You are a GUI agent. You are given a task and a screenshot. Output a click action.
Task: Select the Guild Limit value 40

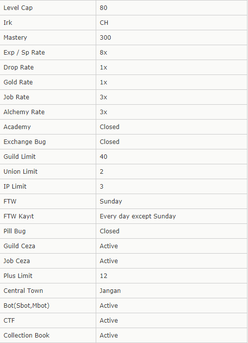pos(103,157)
